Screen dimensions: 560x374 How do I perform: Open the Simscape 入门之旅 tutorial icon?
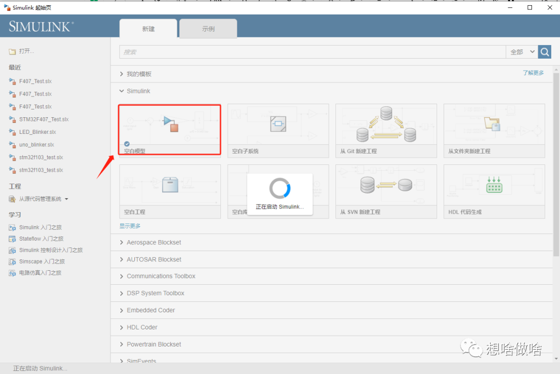tap(12, 262)
